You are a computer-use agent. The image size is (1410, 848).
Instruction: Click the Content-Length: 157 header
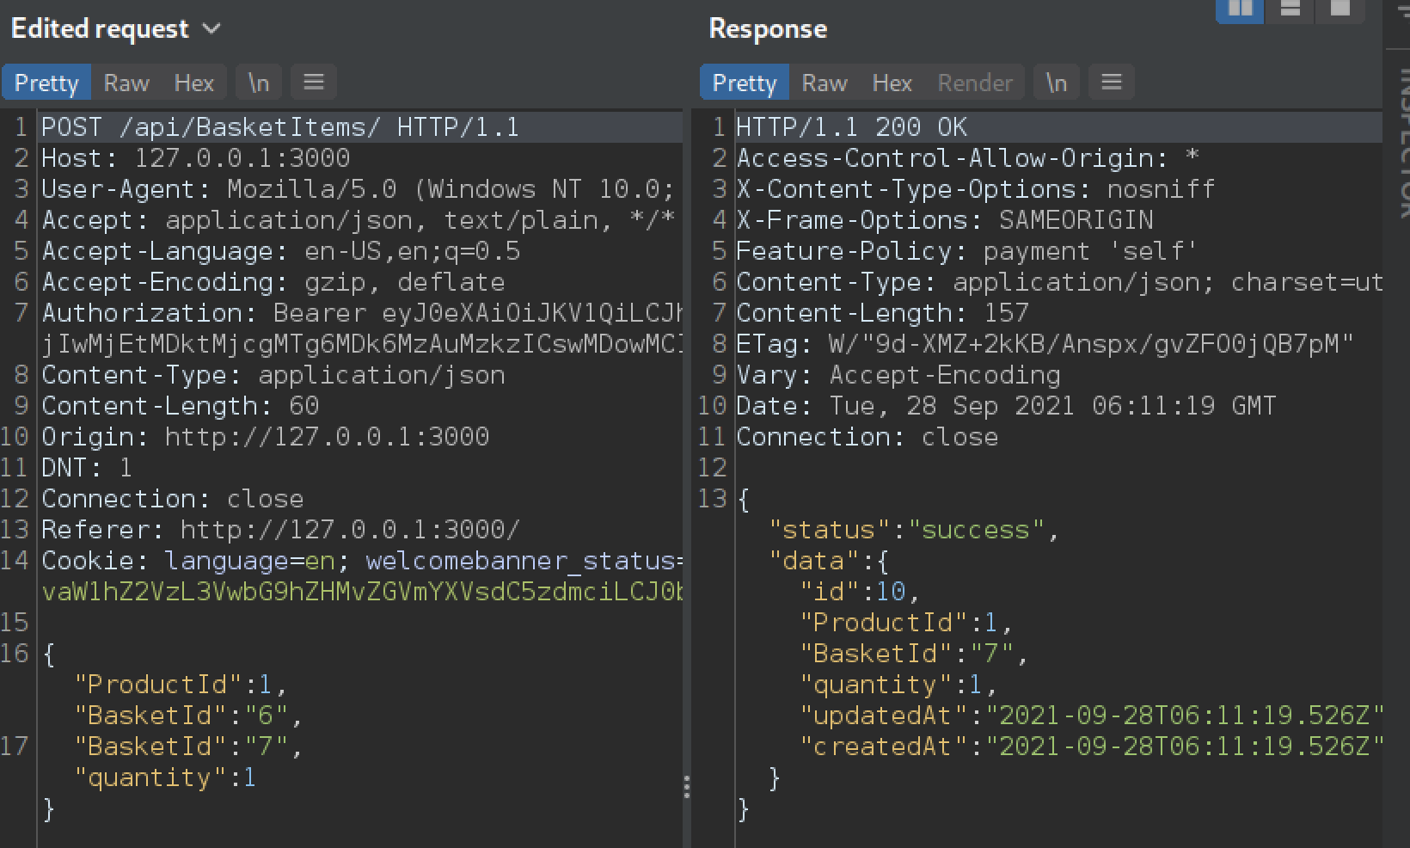[x=883, y=313]
